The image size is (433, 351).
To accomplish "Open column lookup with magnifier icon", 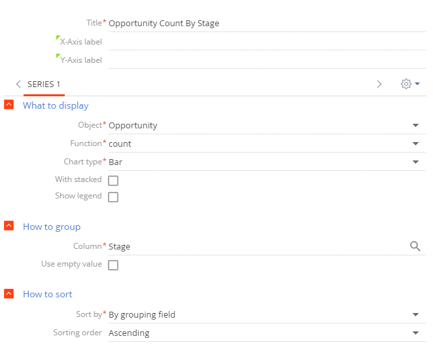I will (415, 246).
